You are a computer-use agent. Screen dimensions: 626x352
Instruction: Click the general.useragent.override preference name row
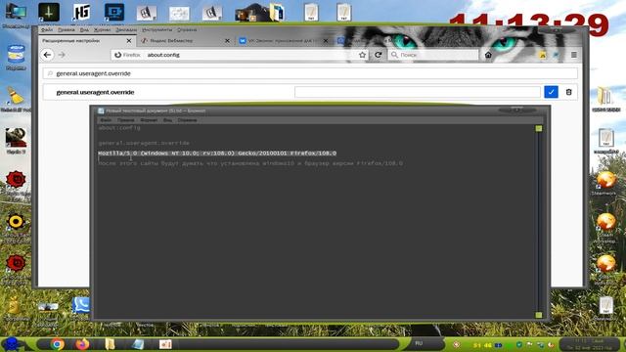95,92
